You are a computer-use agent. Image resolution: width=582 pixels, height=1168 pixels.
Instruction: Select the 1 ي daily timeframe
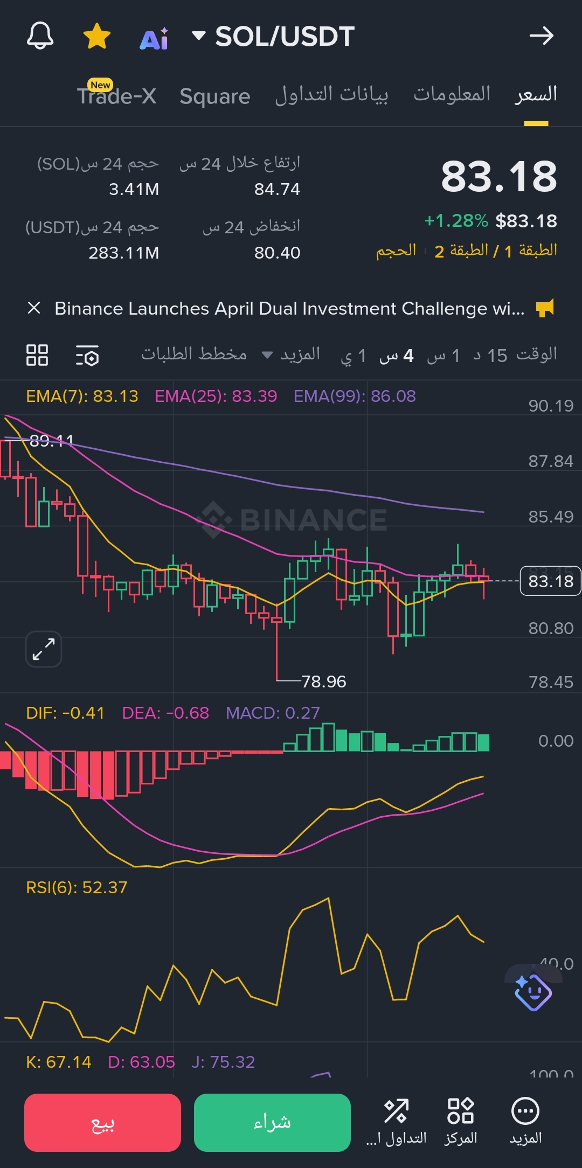point(354,356)
